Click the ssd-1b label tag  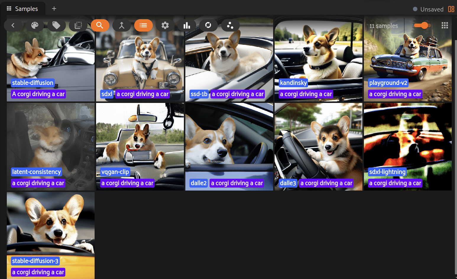coord(199,94)
